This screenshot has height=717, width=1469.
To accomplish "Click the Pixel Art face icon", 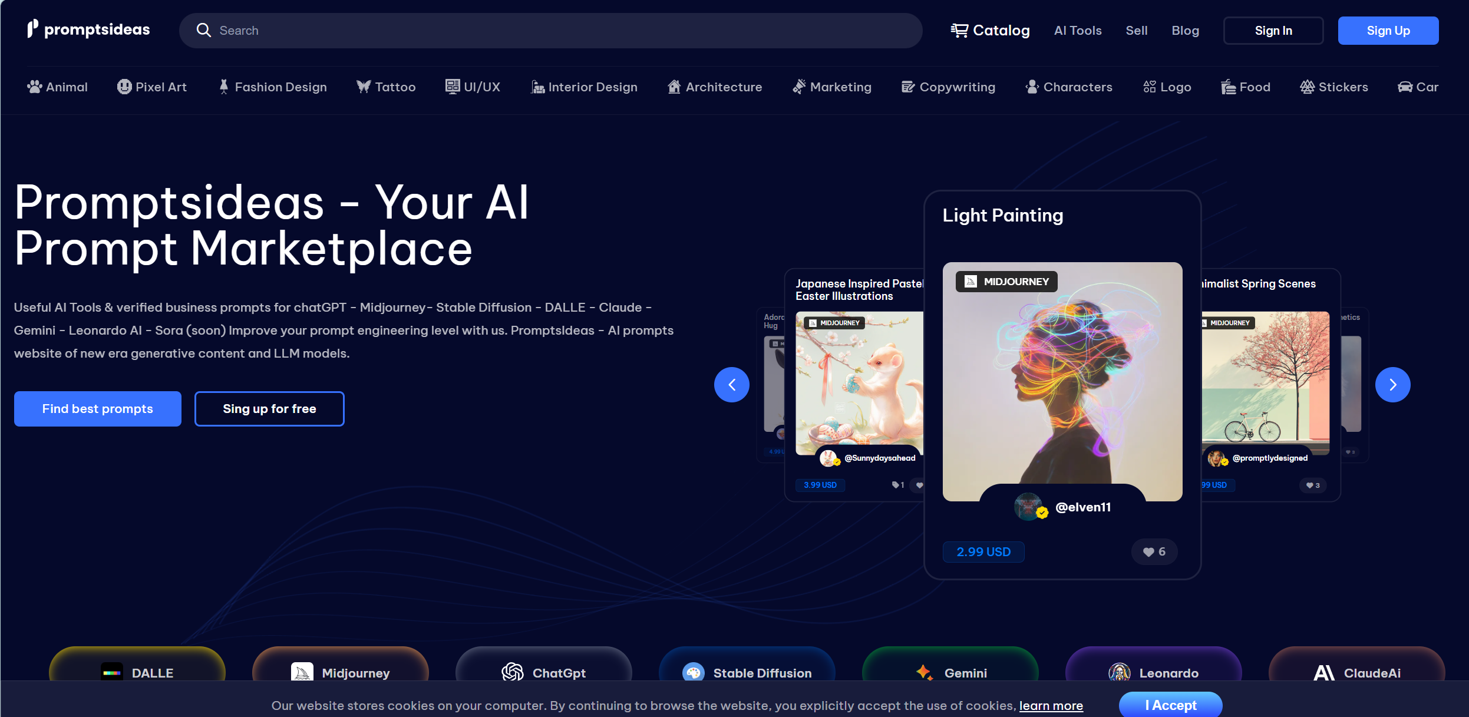I will coord(124,87).
